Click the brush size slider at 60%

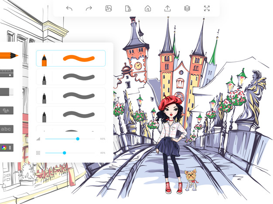coord(78,139)
